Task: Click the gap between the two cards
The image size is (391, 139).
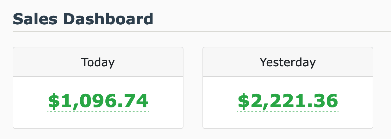Action: (x=193, y=88)
